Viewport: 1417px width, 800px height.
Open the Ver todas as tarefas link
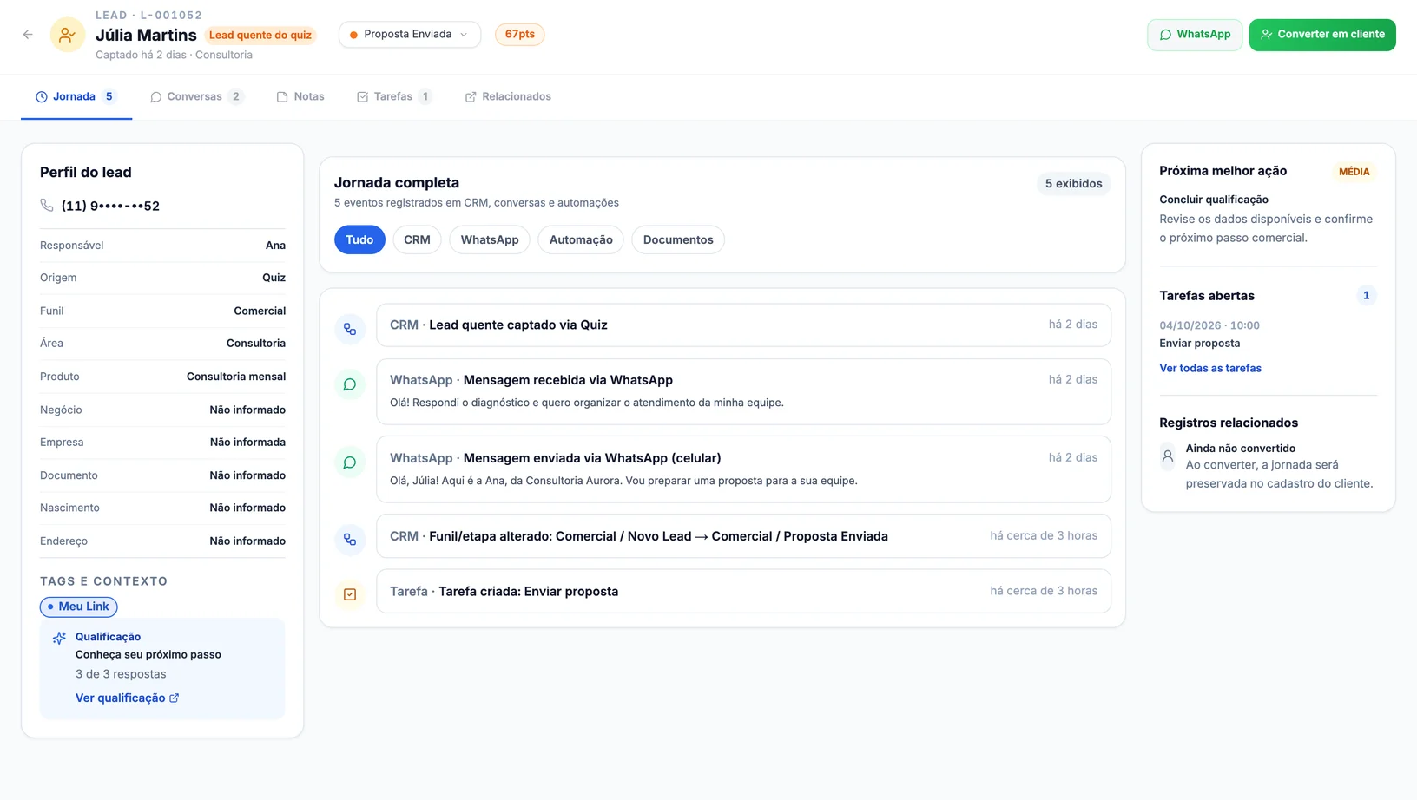pyautogui.click(x=1210, y=368)
